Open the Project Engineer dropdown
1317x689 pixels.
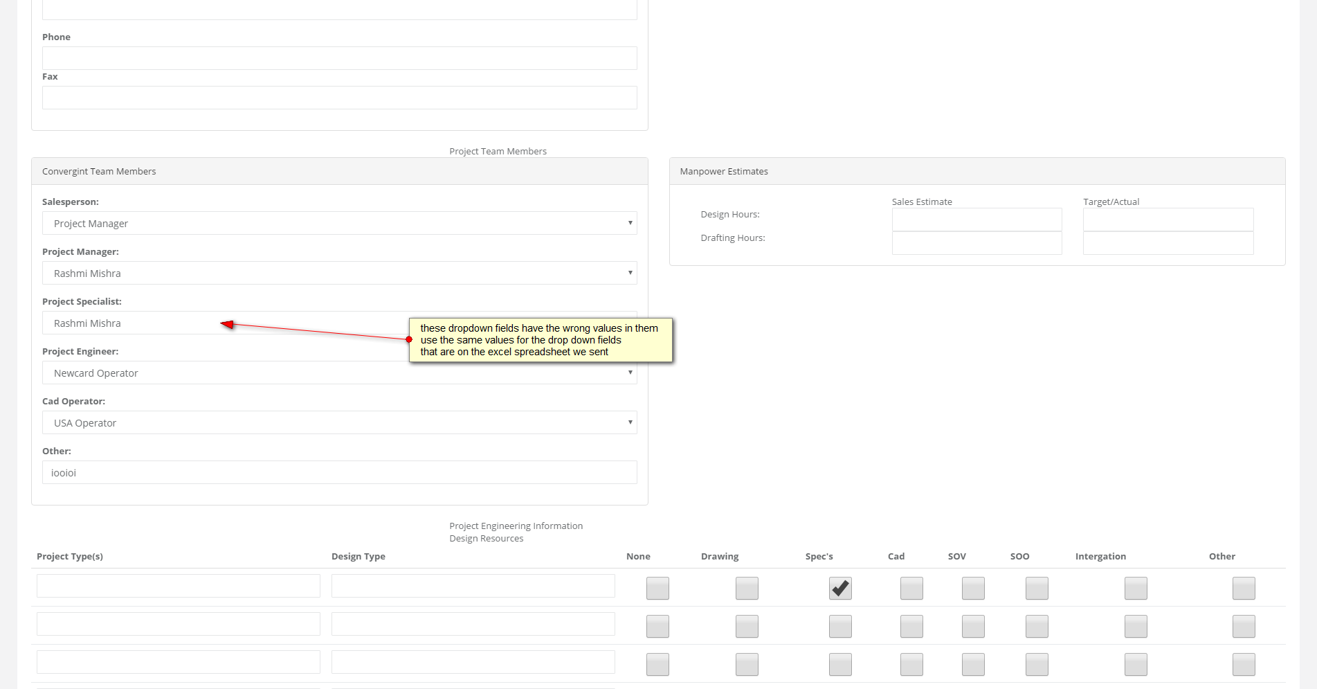(x=339, y=373)
